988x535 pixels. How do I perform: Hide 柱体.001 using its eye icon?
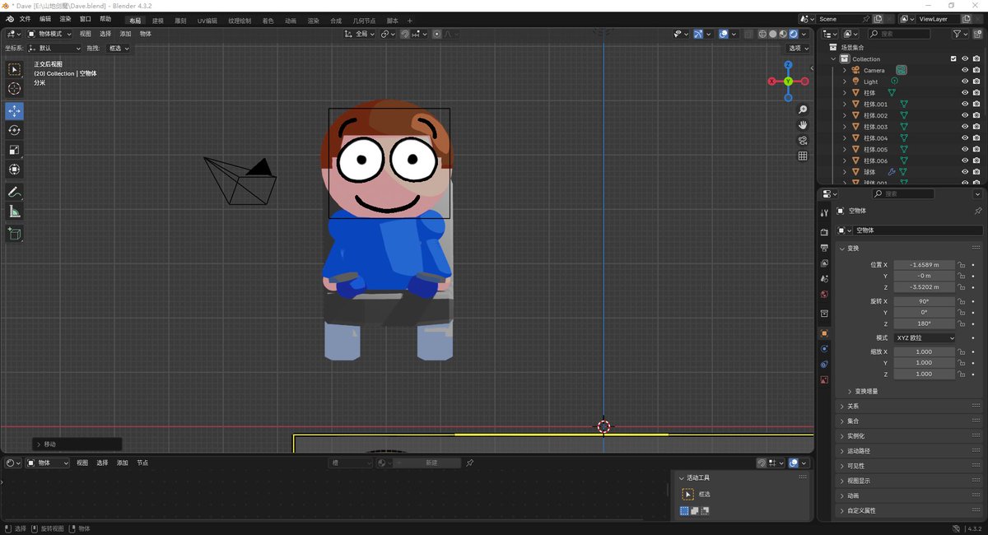coord(965,105)
